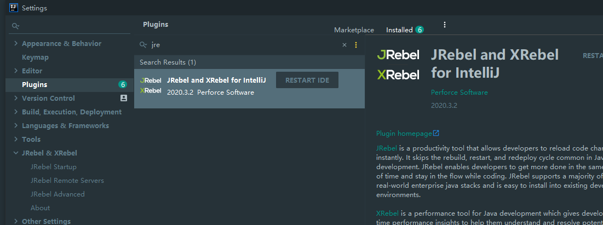Click the large 'JRebel and XRebel' details title
603x225 pixels.
point(495,64)
